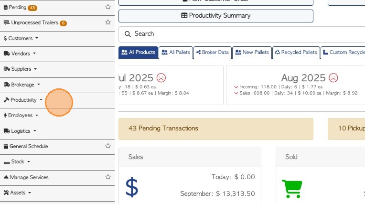
Task: Toggle favorite star next to Pending
Action: pos(108,7)
